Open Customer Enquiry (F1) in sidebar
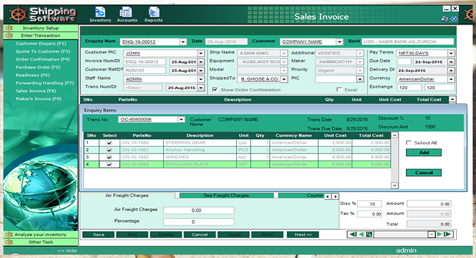 pos(41,44)
